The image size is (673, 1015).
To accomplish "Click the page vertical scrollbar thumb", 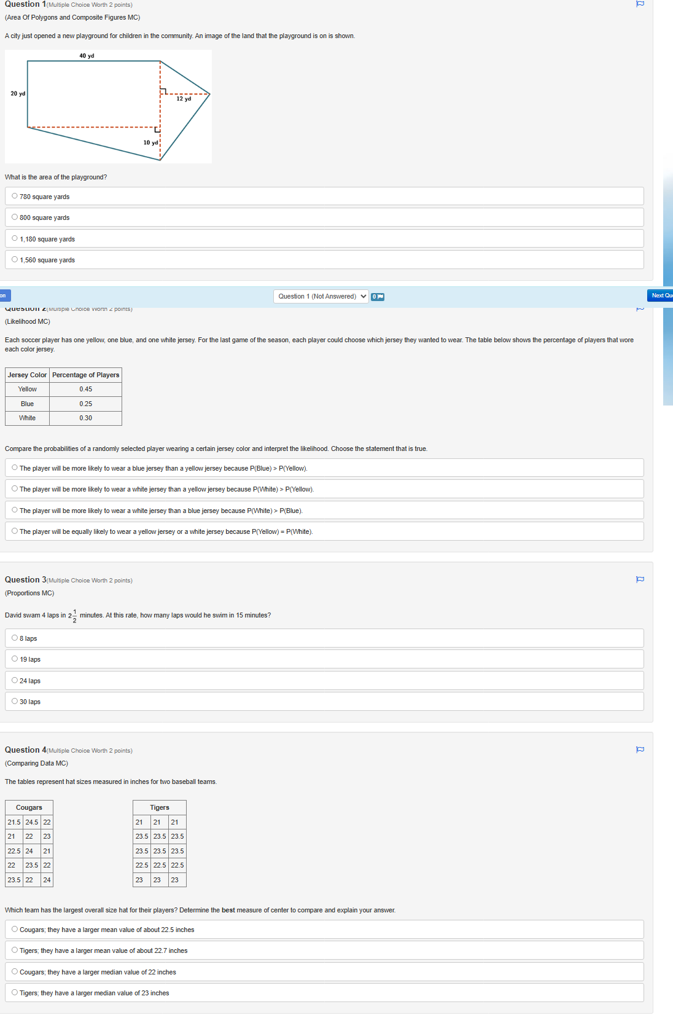I will pyautogui.click(x=668, y=283).
